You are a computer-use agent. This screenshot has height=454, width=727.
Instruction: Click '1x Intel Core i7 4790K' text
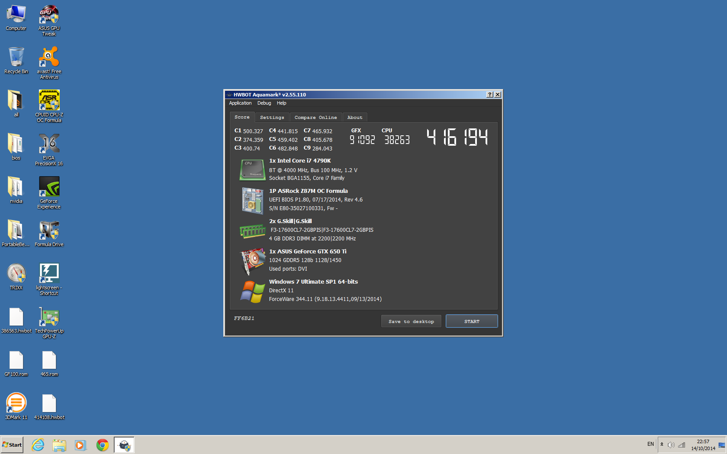pos(300,161)
